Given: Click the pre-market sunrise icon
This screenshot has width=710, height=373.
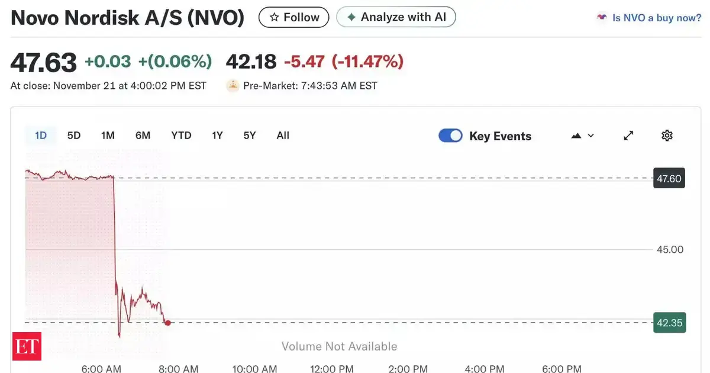Looking at the screenshot, I should point(233,86).
